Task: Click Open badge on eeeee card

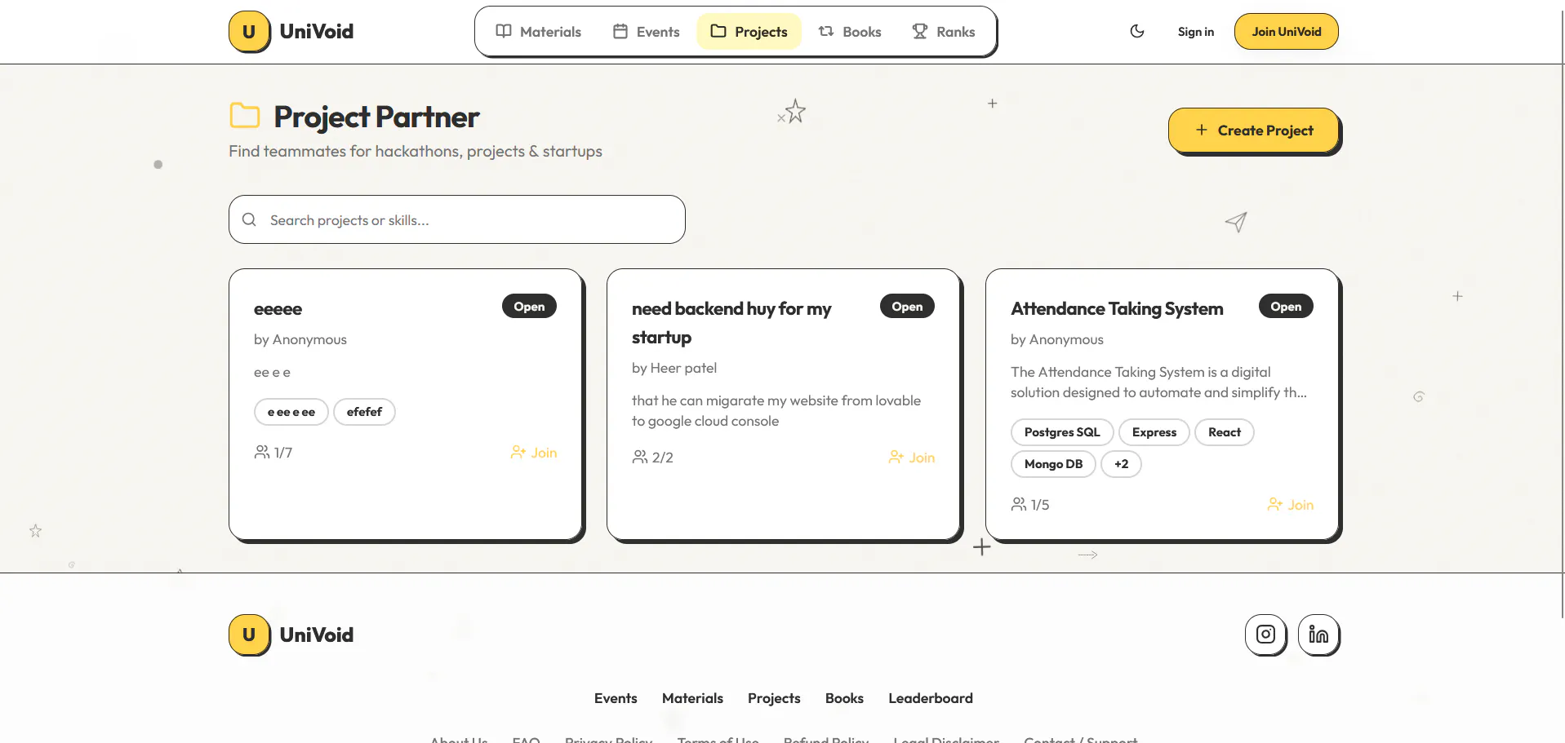Action: (529, 307)
